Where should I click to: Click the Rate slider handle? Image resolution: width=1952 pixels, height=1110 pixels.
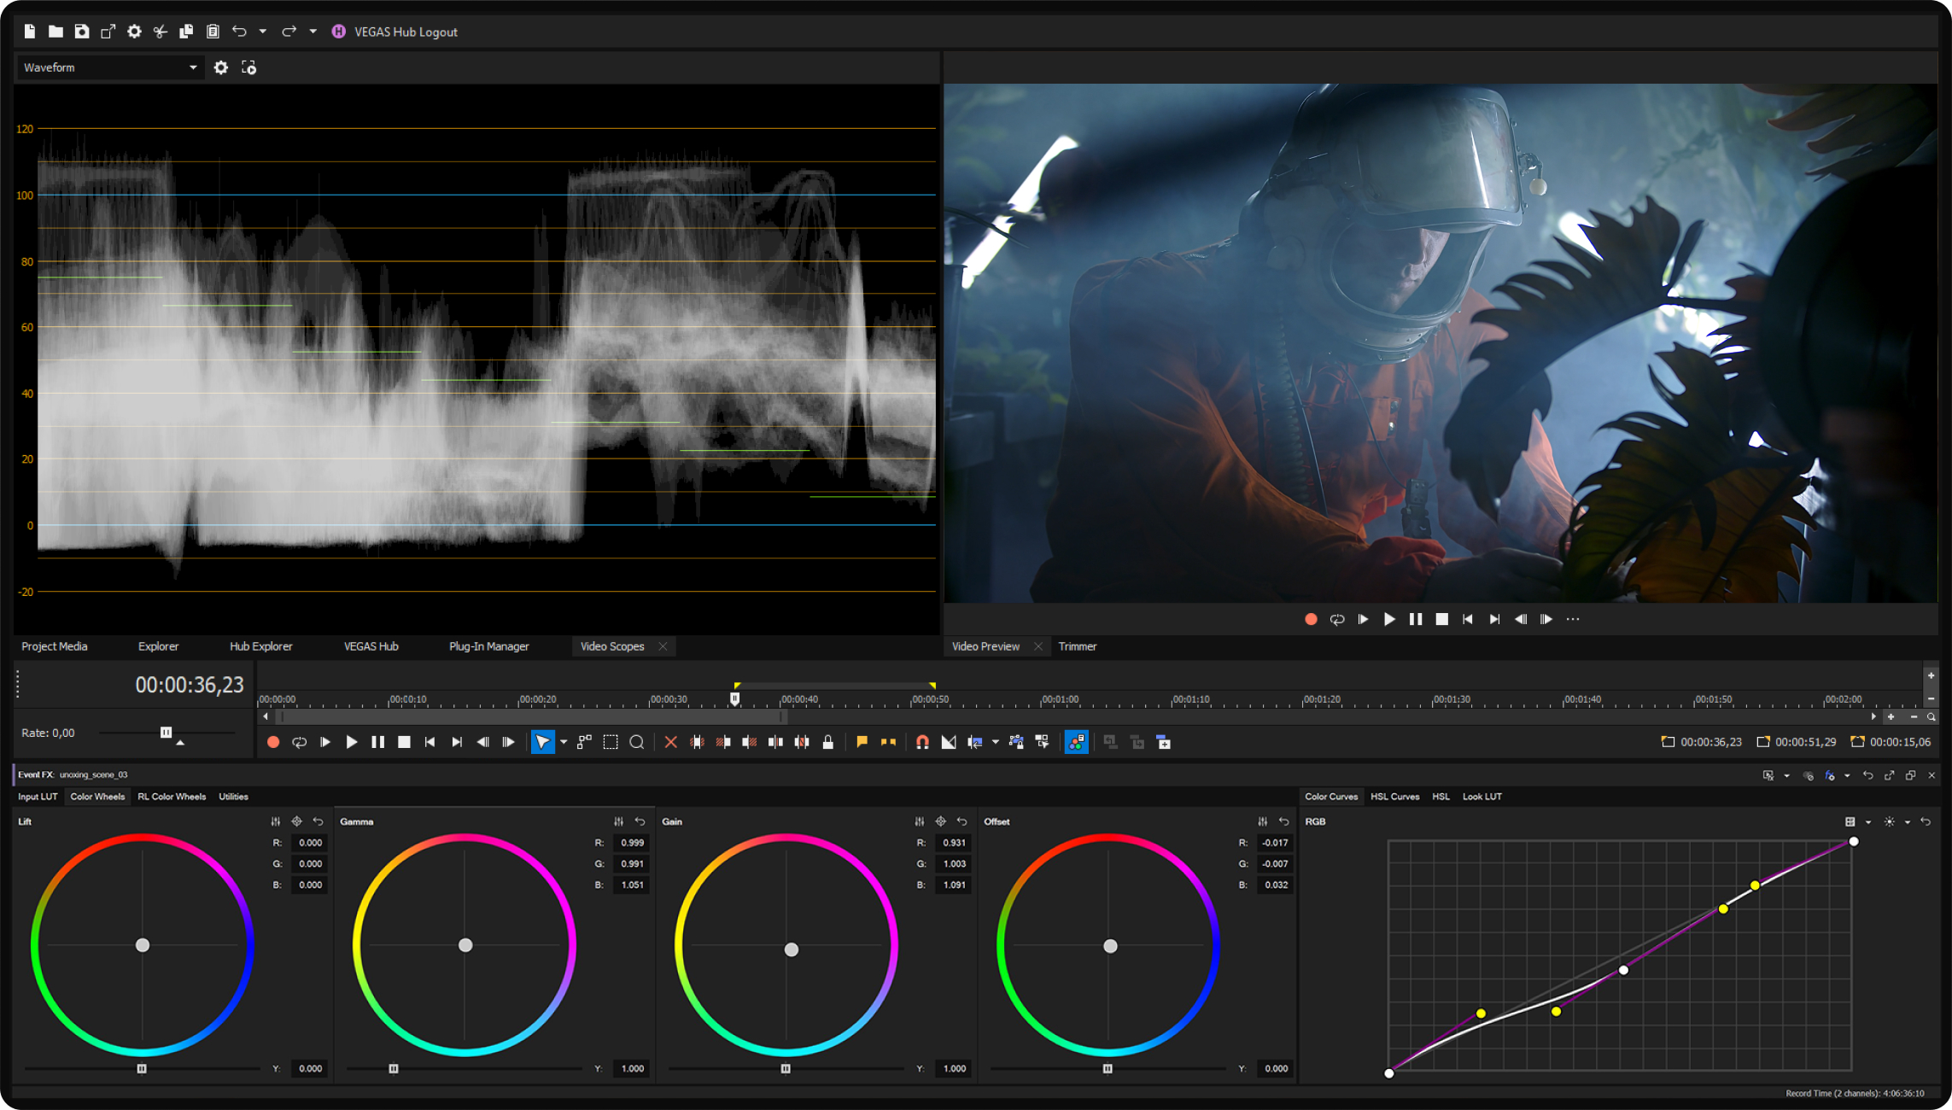[x=166, y=733]
